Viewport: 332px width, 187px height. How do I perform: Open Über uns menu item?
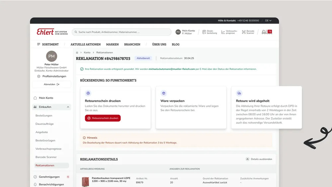coord(159,44)
